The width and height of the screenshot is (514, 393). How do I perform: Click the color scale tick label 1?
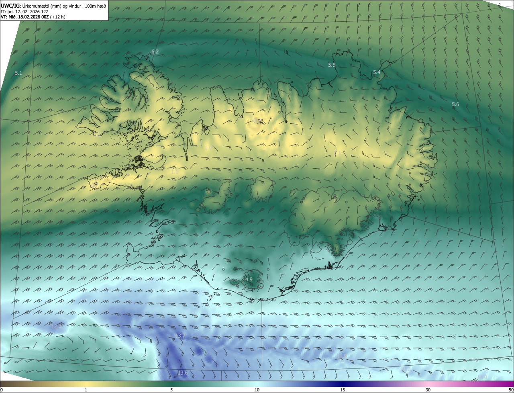click(86, 390)
